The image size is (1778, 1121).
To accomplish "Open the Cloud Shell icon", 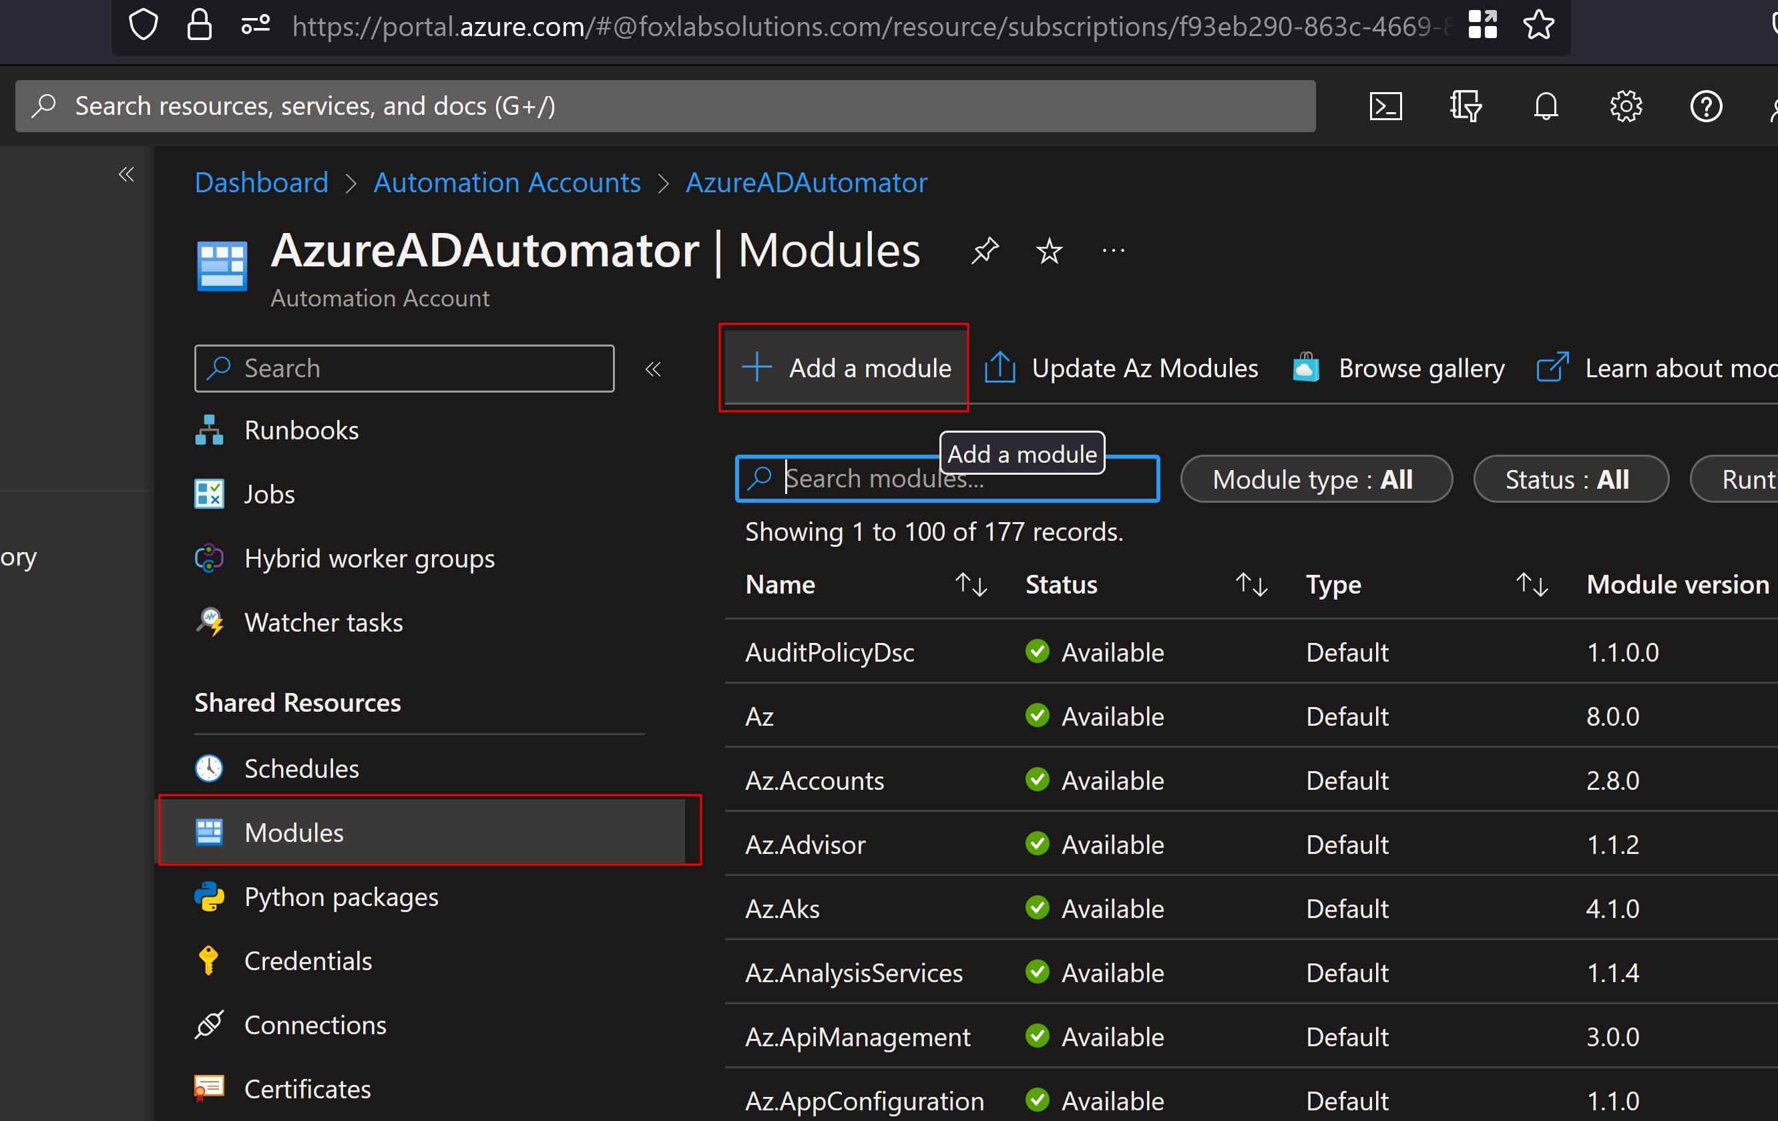I will (1385, 106).
